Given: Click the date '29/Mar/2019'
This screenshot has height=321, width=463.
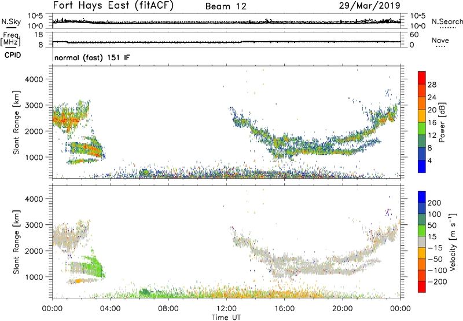Looking at the screenshot, I should pos(370,5).
